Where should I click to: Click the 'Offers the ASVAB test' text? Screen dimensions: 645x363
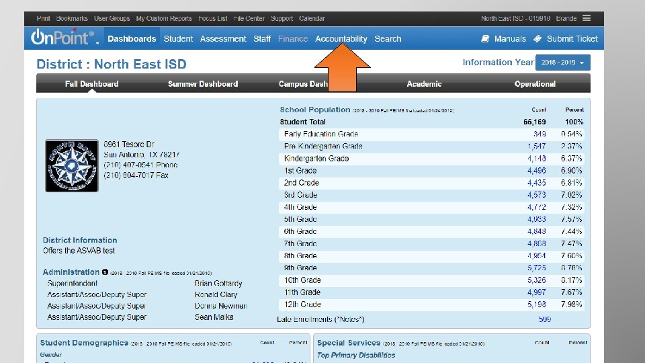pyautogui.click(x=79, y=251)
